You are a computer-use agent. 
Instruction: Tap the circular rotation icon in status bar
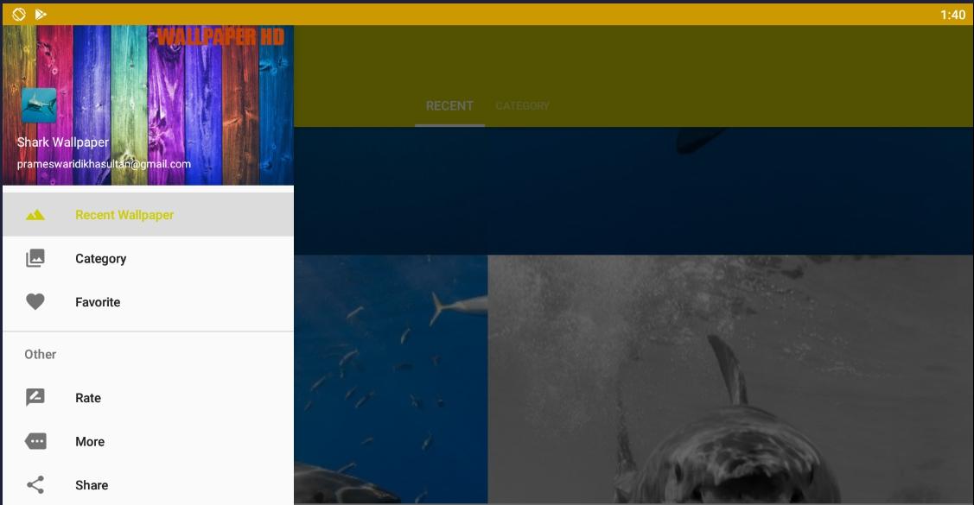pyautogui.click(x=19, y=14)
